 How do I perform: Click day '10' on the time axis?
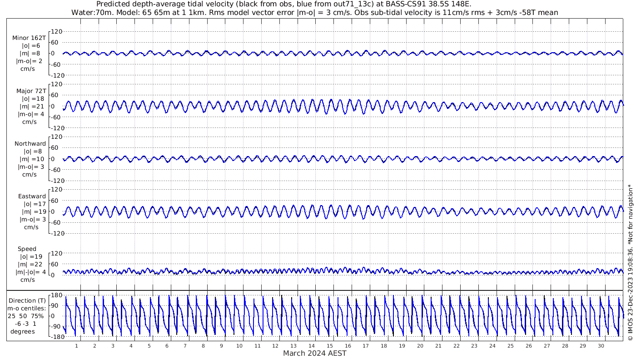click(239, 346)
